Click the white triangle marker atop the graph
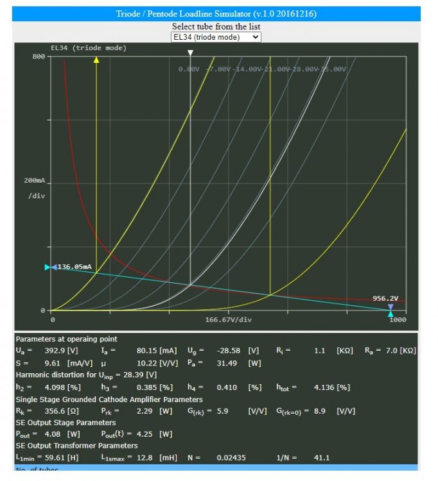Image resolution: width=438 pixels, height=481 pixels. (189, 53)
